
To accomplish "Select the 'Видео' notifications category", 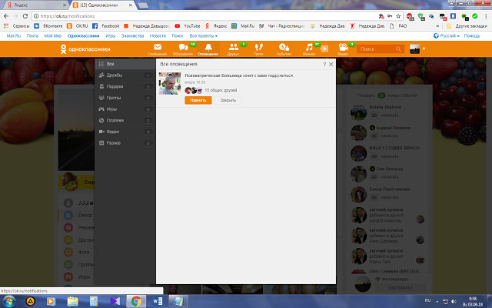I will coord(125,132).
